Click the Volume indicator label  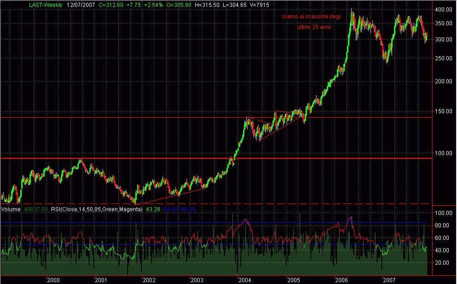10,209
